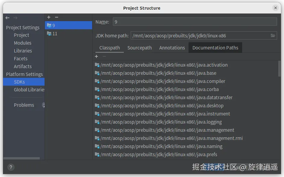Image resolution: width=284 pixels, height=177 pixels.
Task: Click folder icon of java.compiler entry
Action: click(97, 81)
